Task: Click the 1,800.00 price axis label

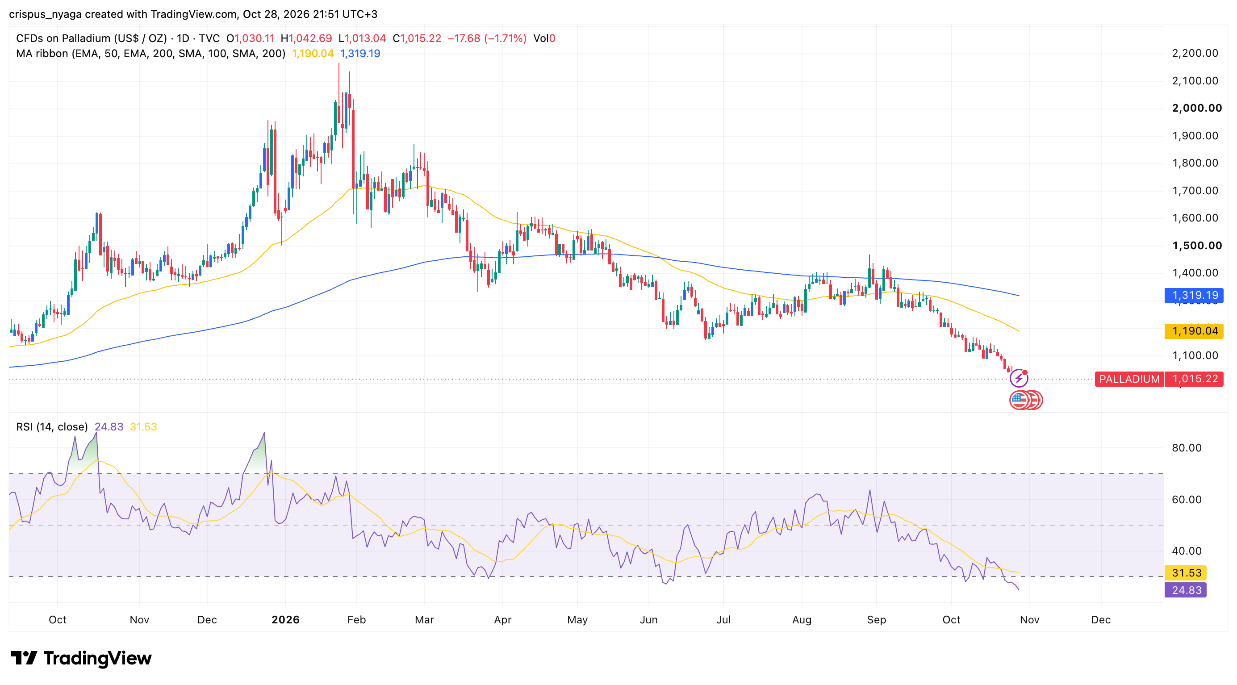Action: [x=1195, y=163]
